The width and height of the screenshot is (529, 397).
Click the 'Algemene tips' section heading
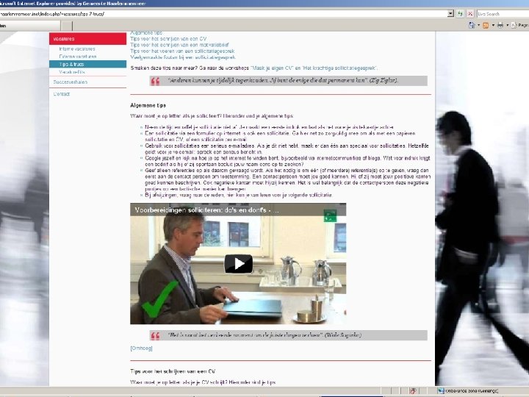148,105
